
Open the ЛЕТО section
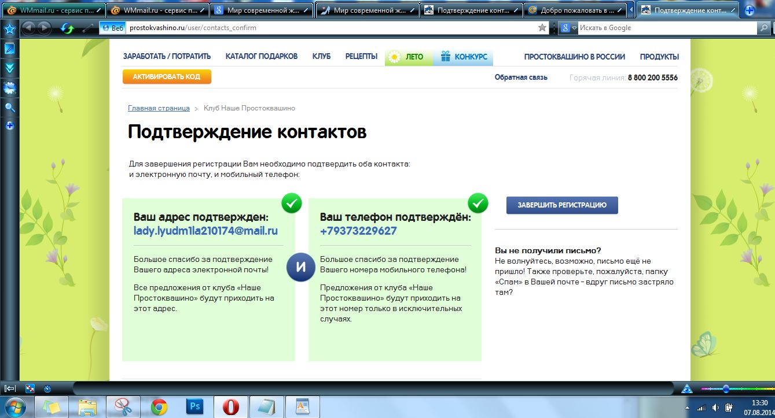[x=409, y=57]
